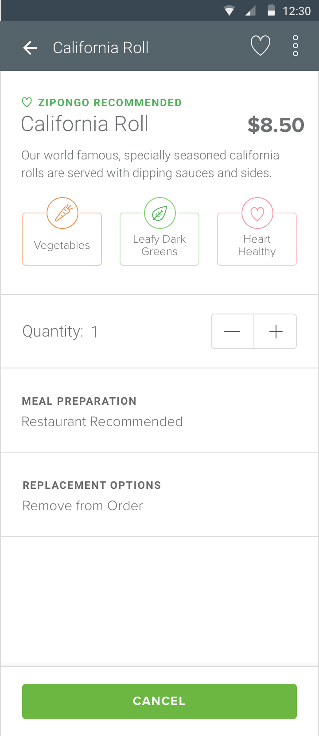Open the three-dot overflow menu
Image resolution: width=319 pixels, height=736 pixels.
click(296, 46)
